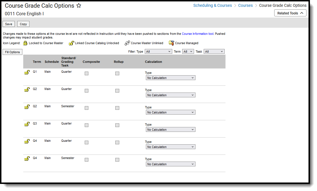The height and width of the screenshot is (191, 317).
Task: Click the lock icon in the Q4 Semester row
Action: (27, 158)
